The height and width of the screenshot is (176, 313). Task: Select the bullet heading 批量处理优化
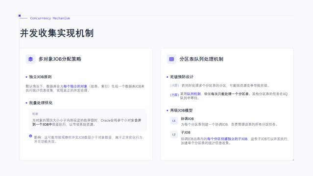tap(41, 103)
